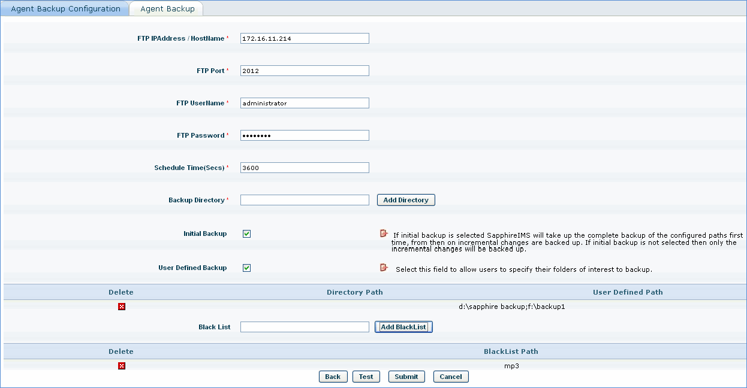Toggle the Initial Backup checkbox
Screen dimensions: 747x388
[246, 234]
